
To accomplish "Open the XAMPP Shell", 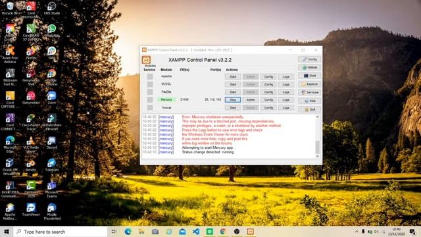I will click(x=309, y=76).
